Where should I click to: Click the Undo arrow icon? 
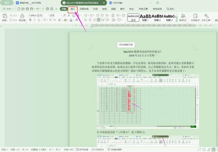[x=37, y=9]
